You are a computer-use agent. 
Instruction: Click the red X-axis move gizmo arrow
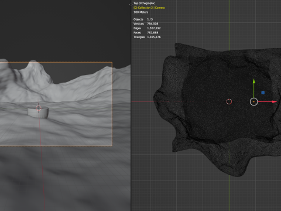(274, 101)
